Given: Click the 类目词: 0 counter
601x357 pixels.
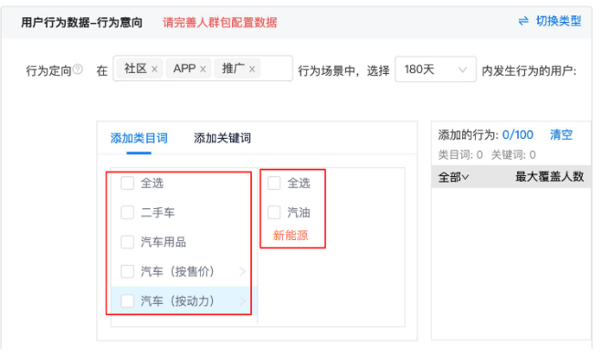Looking at the screenshot, I should [460, 154].
